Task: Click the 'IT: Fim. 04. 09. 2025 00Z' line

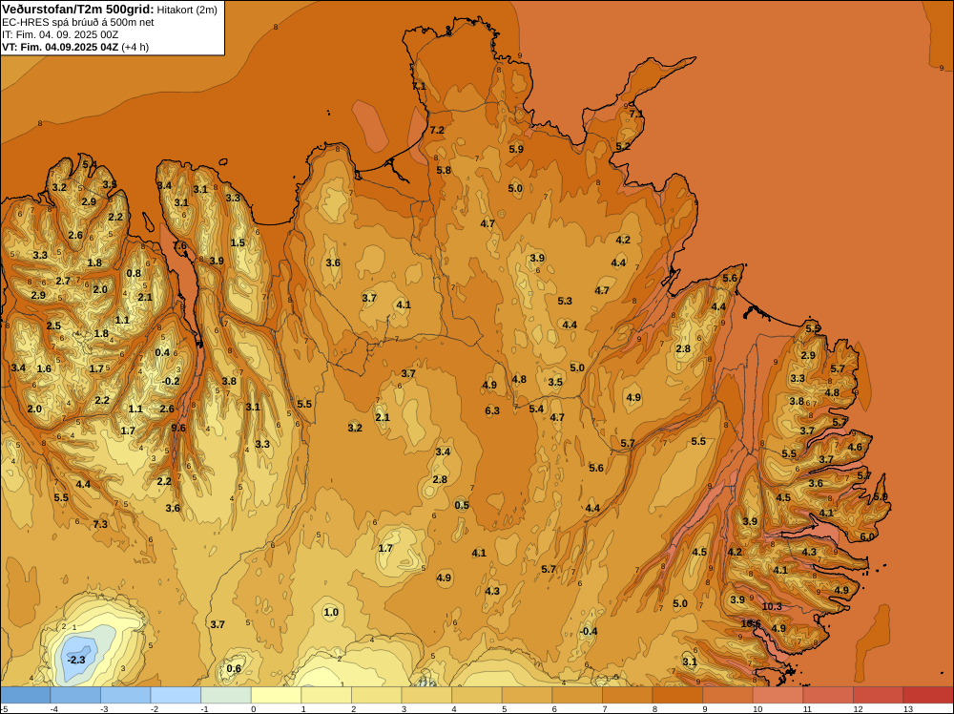Action: (59, 34)
